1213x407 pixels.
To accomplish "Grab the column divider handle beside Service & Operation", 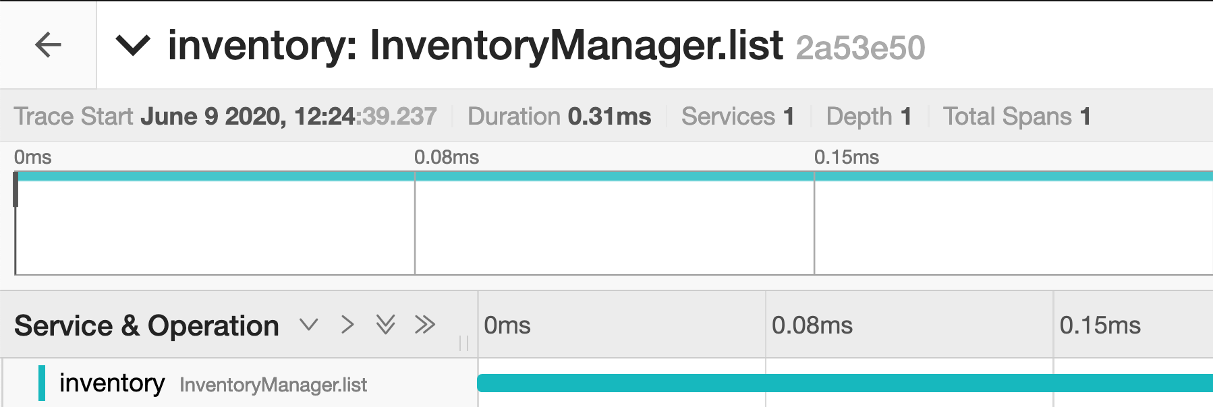I will [x=463, y=343].
